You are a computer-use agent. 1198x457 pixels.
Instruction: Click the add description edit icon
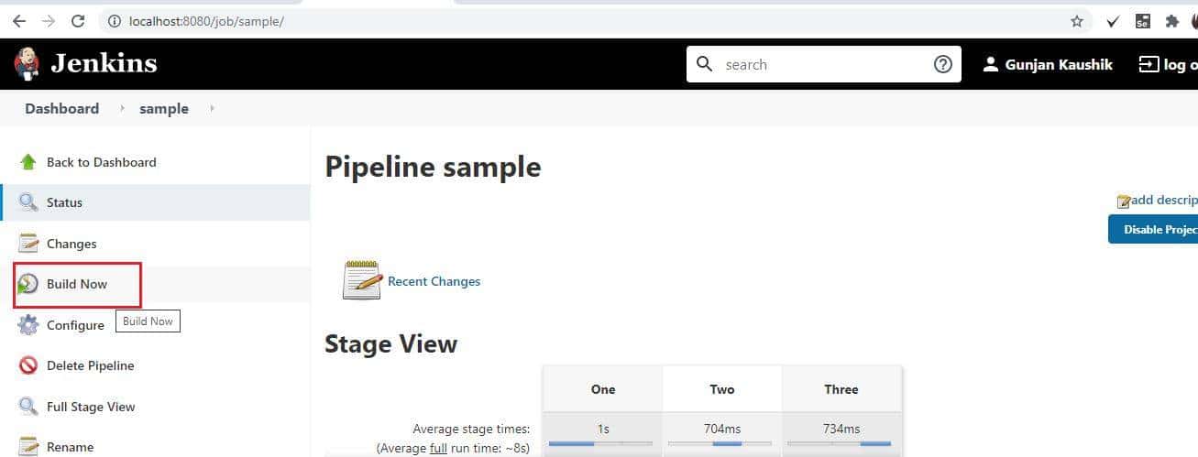tap(1124, 201)
